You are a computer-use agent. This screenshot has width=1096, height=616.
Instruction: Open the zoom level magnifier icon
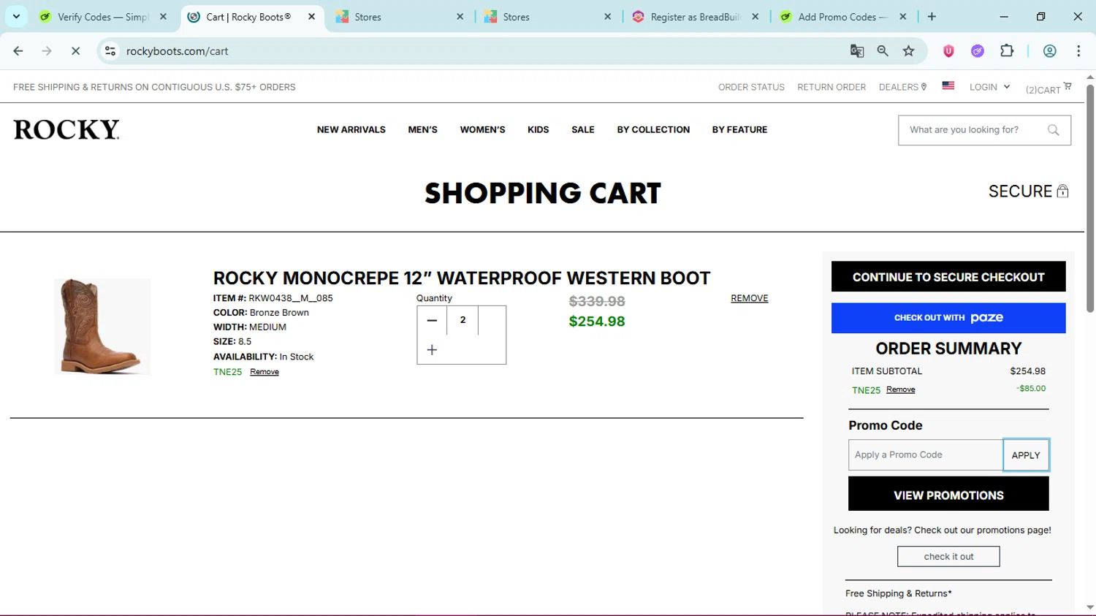click(883, 51)
